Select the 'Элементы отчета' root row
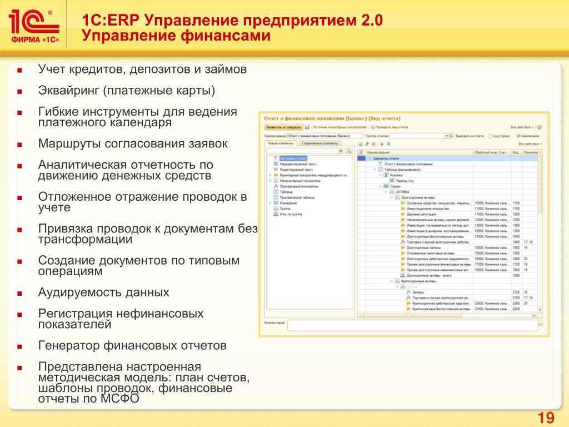The width and height of the screenshot is (569, 427). (447, 158)
